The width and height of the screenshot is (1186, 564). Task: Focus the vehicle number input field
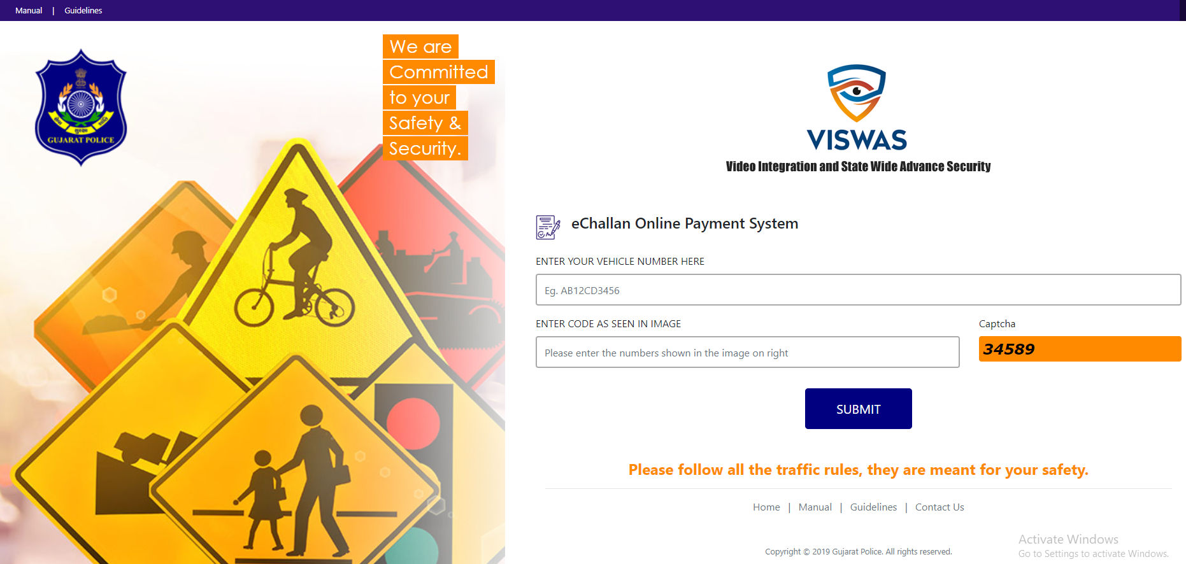click(858, 290)
